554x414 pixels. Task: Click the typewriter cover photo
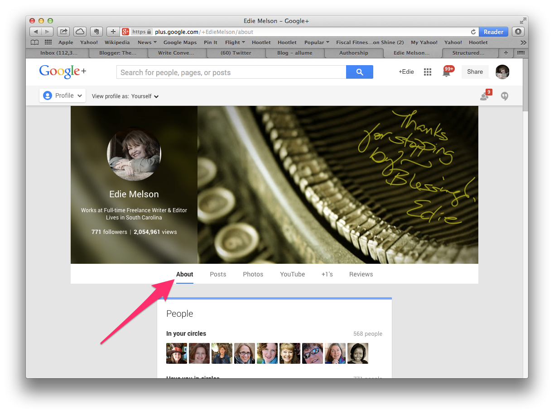tap(337, 185)
